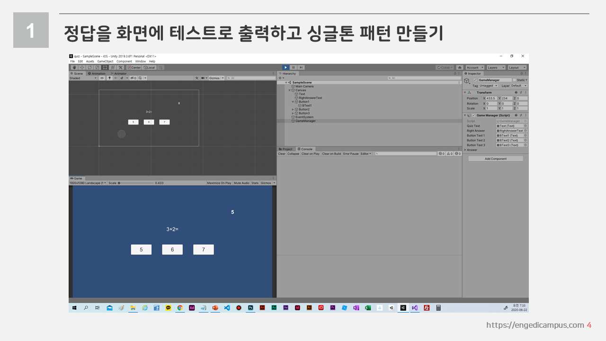Open Transform component help icon
Viewport: 606px width, 341px height.
click(516, 92)
